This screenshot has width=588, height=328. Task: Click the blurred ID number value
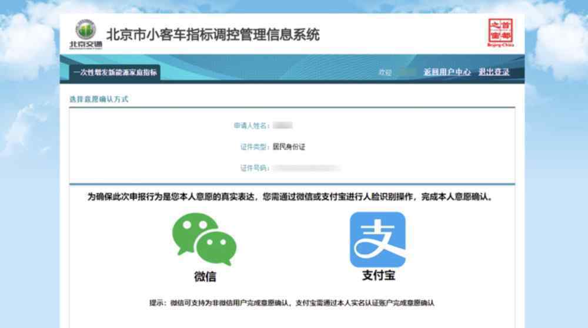306,168
